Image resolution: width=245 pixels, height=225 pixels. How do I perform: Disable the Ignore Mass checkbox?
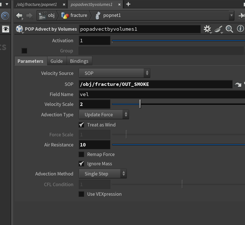pos(81,164)
